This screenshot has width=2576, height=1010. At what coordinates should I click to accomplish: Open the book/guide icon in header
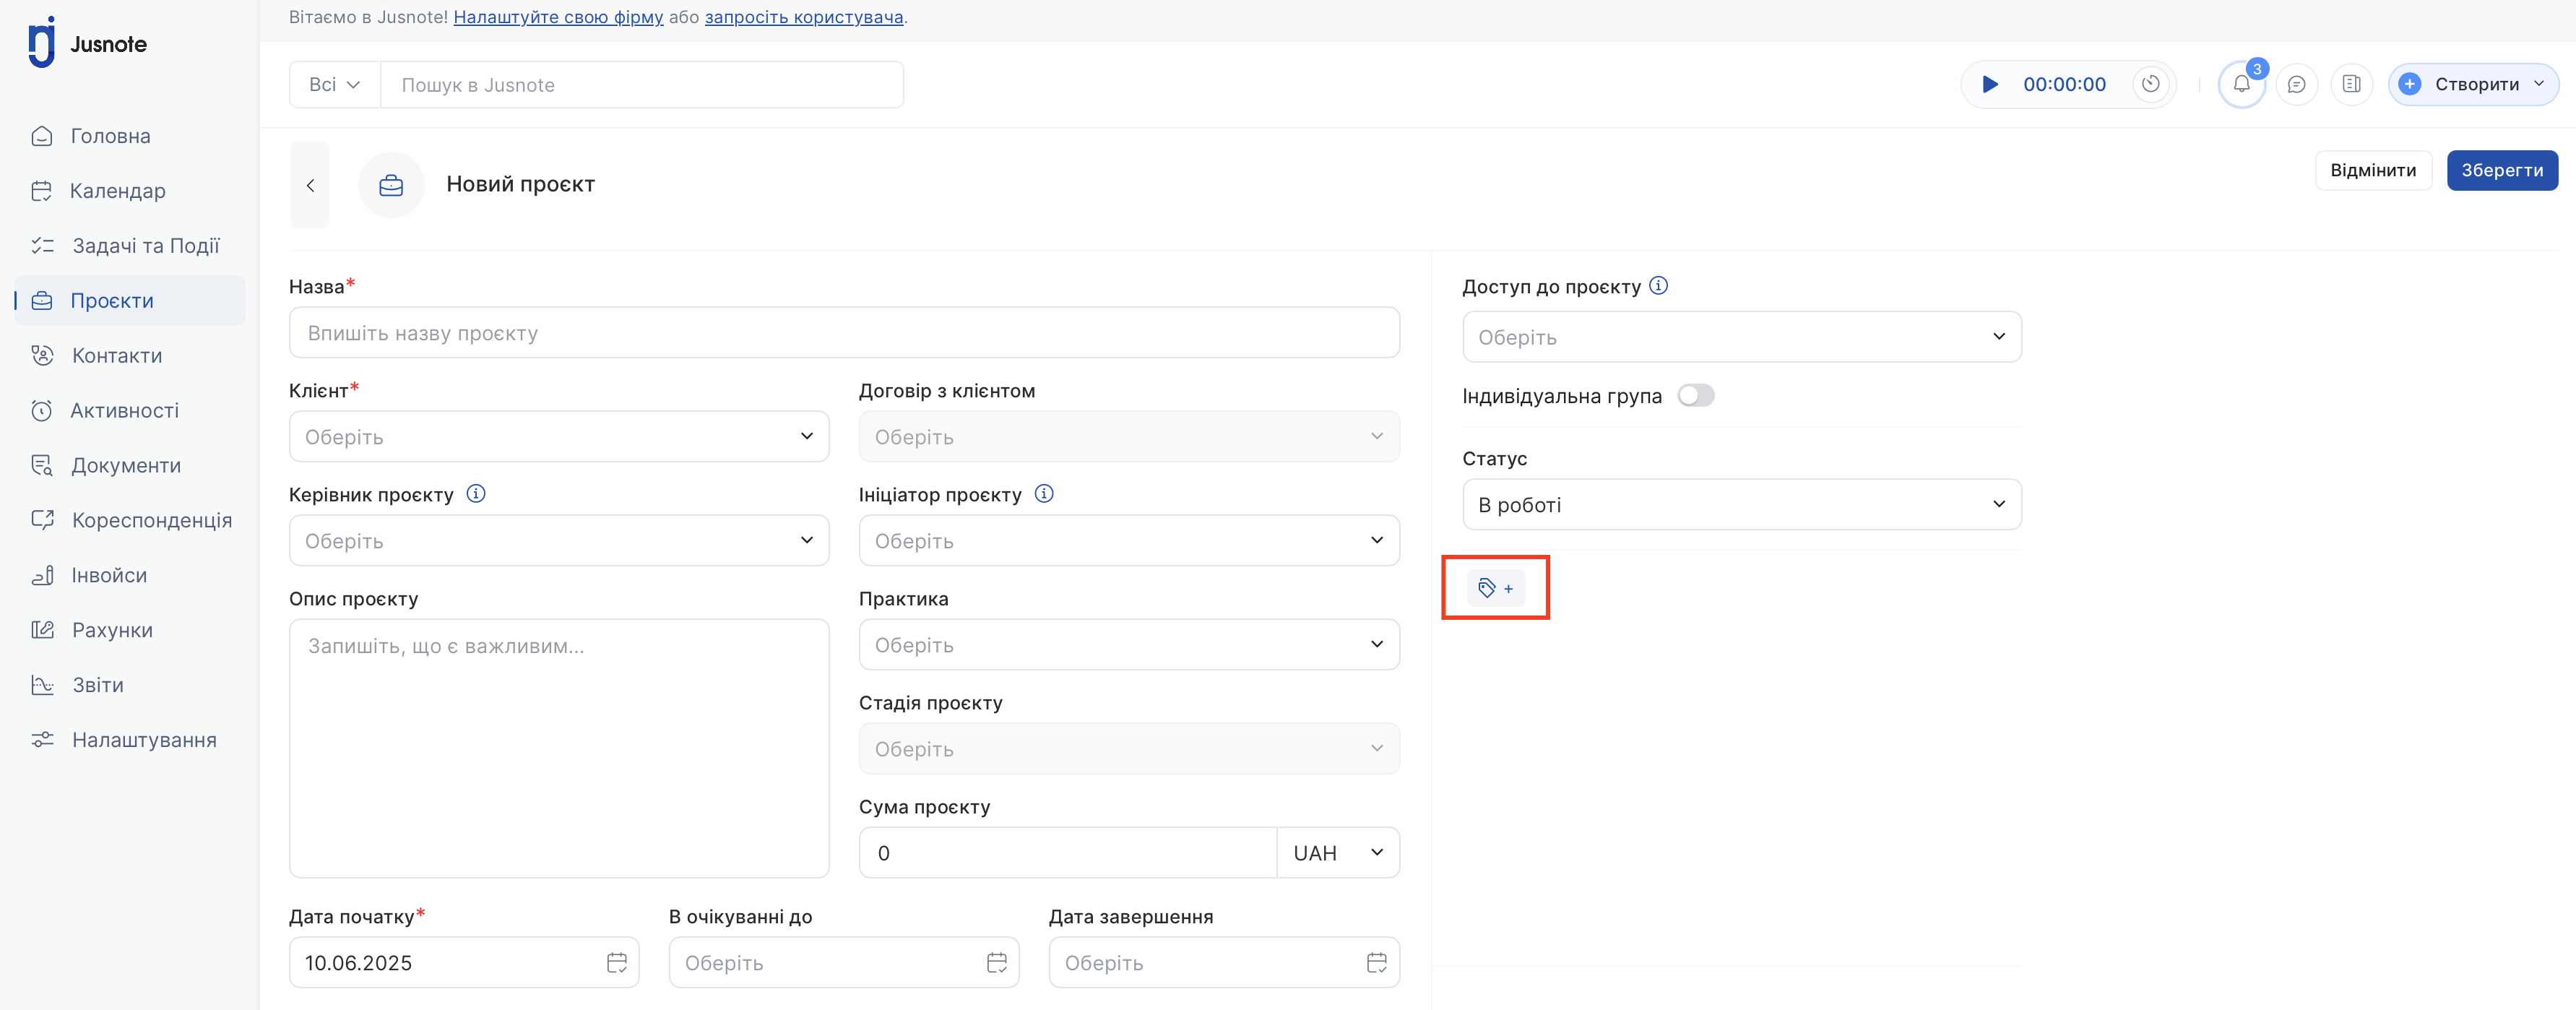coord(2351,84)
